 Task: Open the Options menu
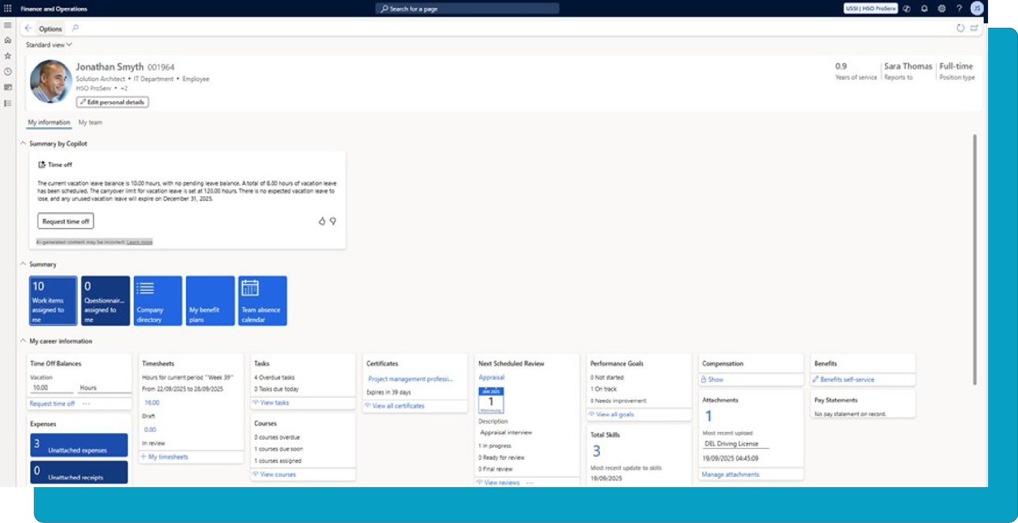(50, 29)
